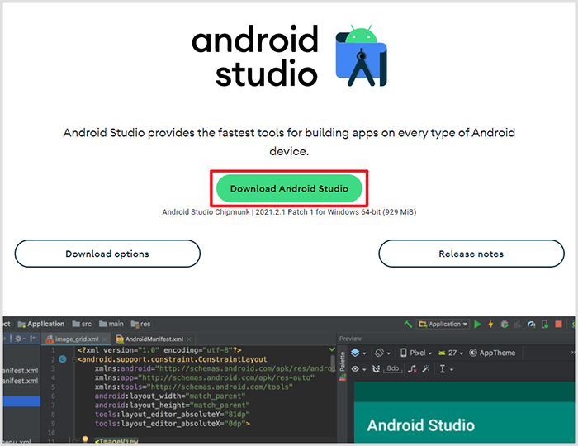Open the API 27 version dropdown
This screenshot has width=578, height=446.
pos(451,353)
